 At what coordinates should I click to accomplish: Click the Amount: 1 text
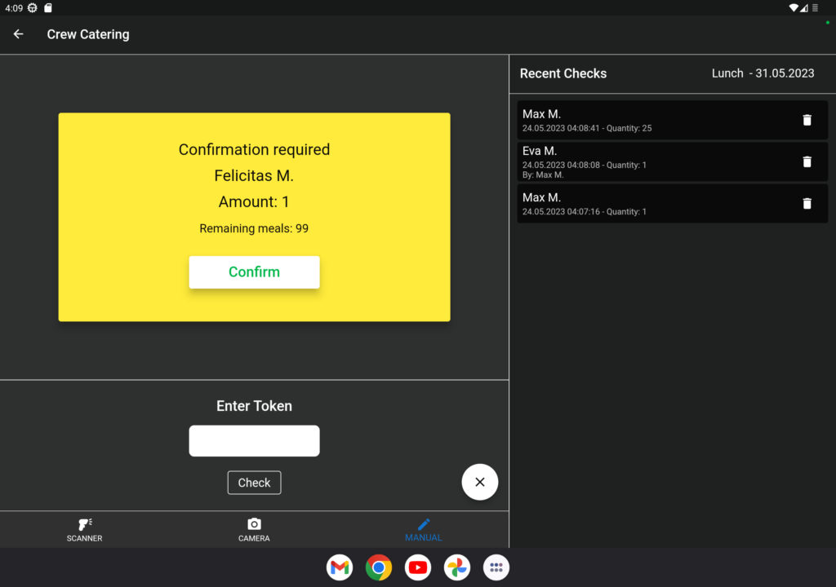254,202
